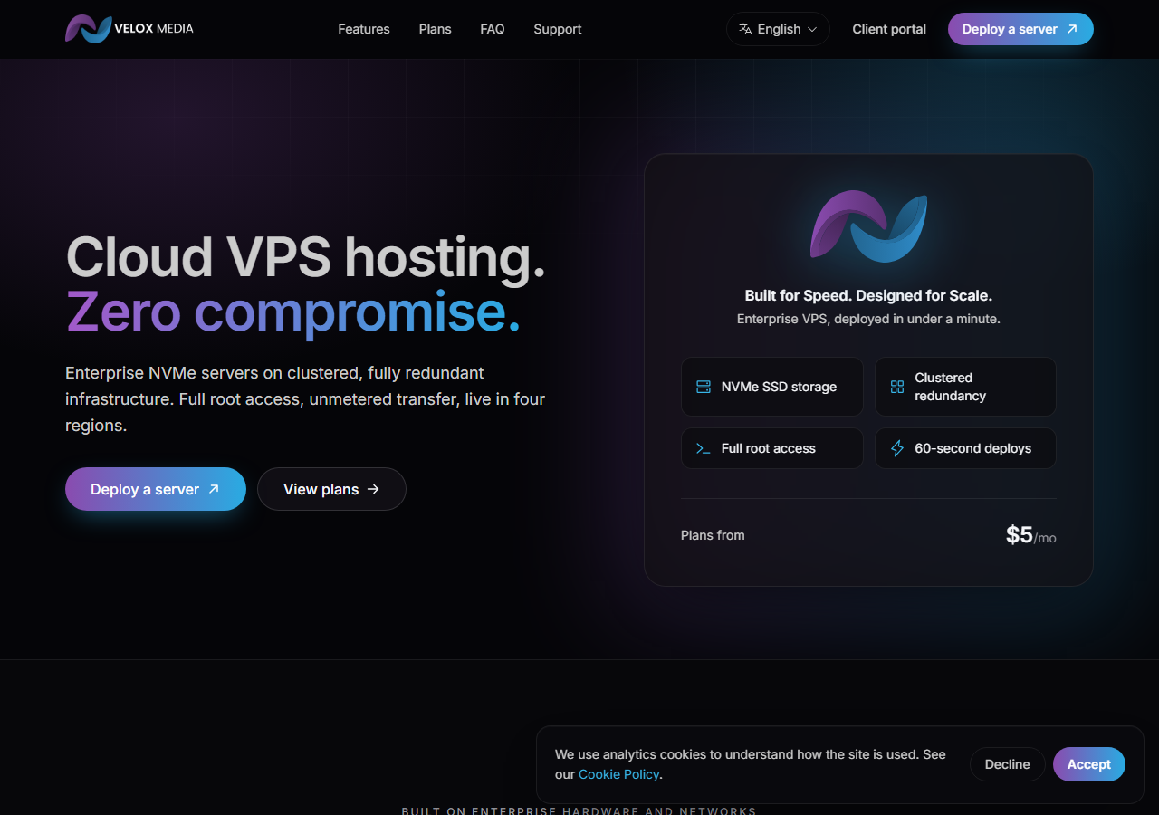Open the FAQ navigation link
Viewport: 1159px width, 815px height.
pos(493,29)
